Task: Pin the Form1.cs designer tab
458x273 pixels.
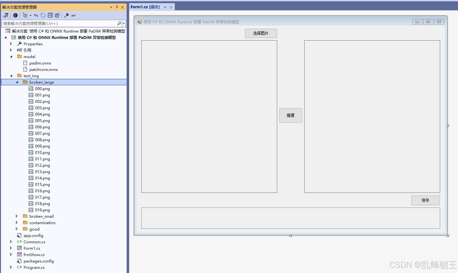Action: [165, 7]
